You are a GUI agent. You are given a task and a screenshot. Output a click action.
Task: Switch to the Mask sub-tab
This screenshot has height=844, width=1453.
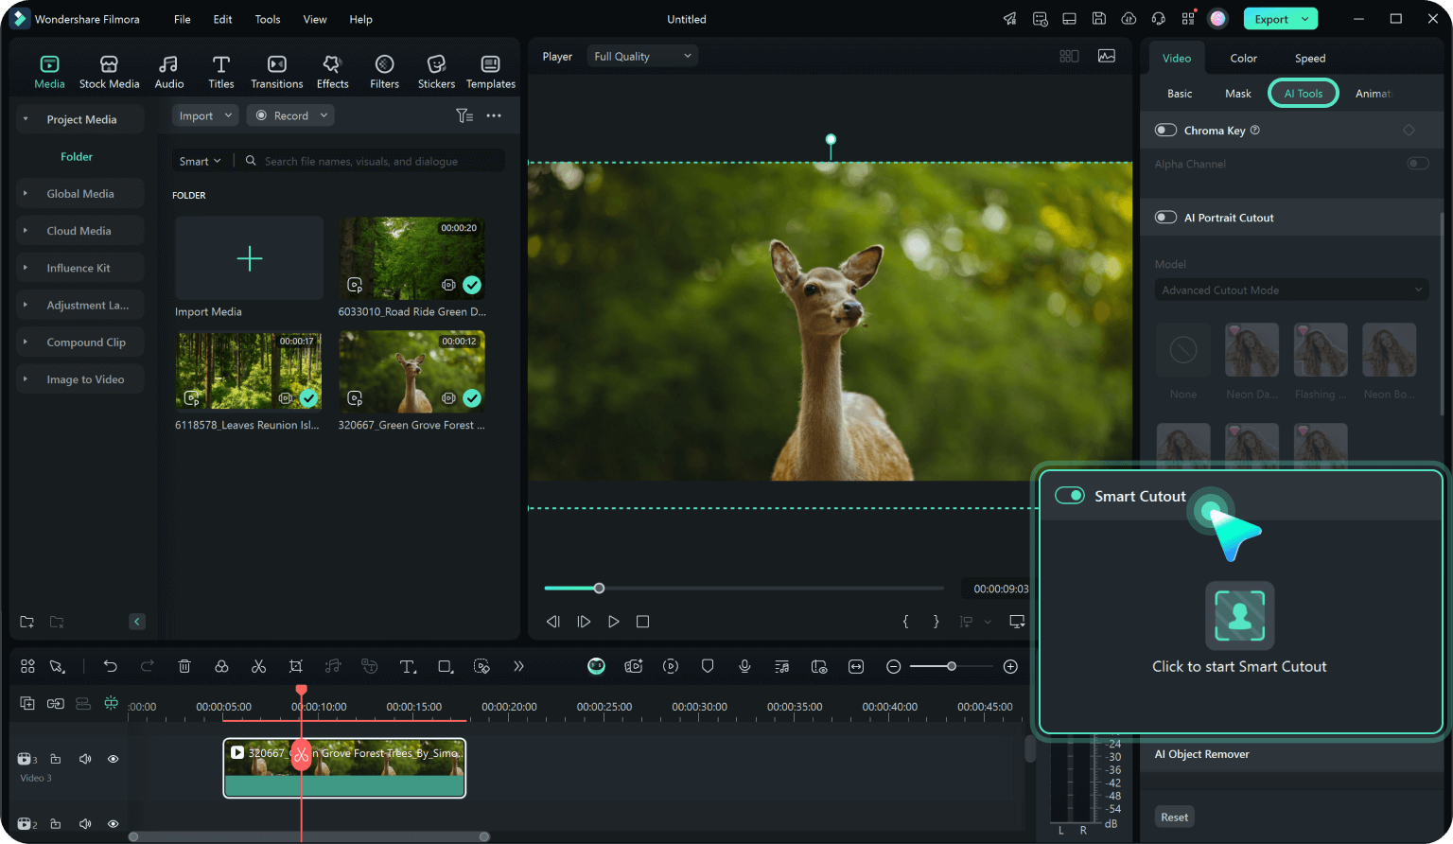tap(1237, 94)
